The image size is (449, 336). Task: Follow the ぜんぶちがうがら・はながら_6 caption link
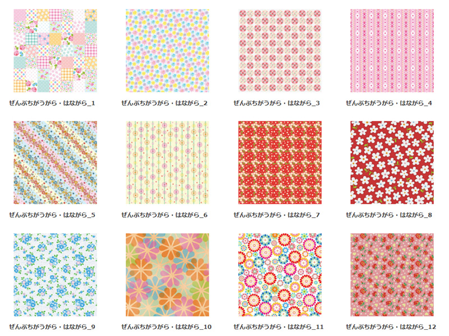[164, 215]
